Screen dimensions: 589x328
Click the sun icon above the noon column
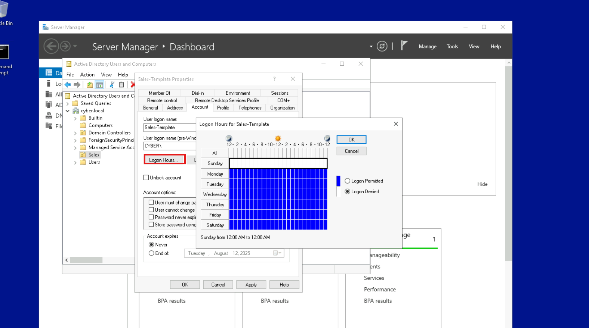[x=278, y=138]
